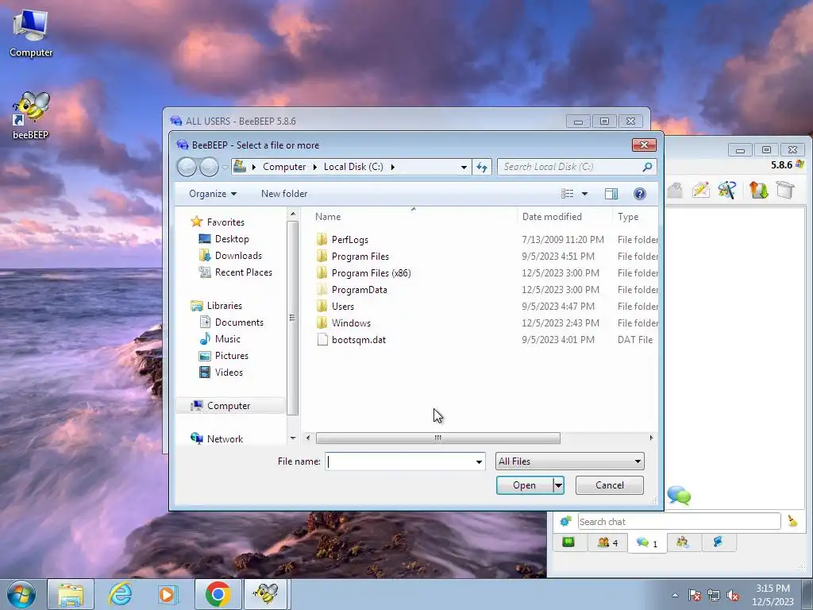Click the refresh arrows button by address bar

click(x=482, y=167)
